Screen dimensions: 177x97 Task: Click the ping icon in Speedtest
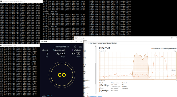point(43,50)
